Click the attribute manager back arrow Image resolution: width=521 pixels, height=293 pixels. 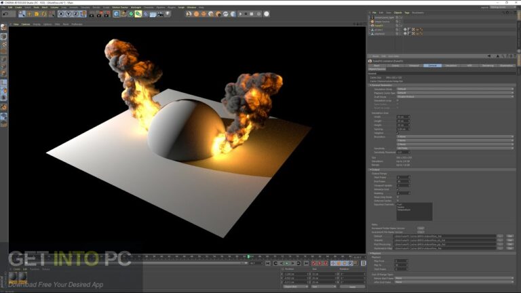click(488, 56)
